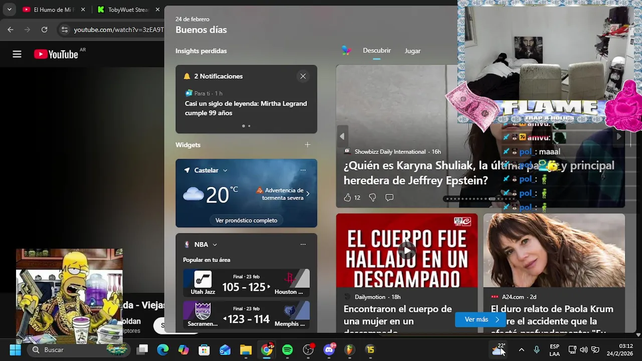
Task: Open the YouTube hamburger menu
Action: point(17,54)
